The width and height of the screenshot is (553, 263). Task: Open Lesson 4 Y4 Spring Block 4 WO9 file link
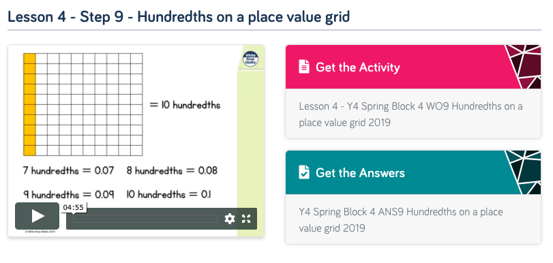411,114
